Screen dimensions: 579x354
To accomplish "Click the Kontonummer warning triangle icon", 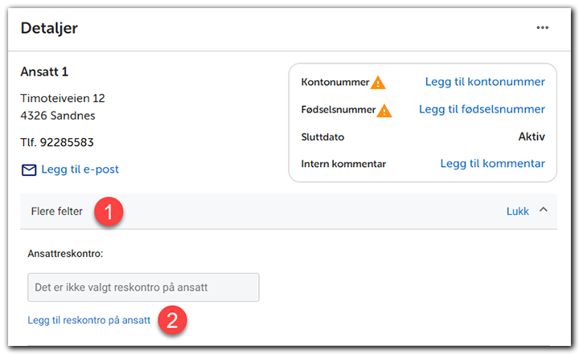I will (x=378, y=82).
